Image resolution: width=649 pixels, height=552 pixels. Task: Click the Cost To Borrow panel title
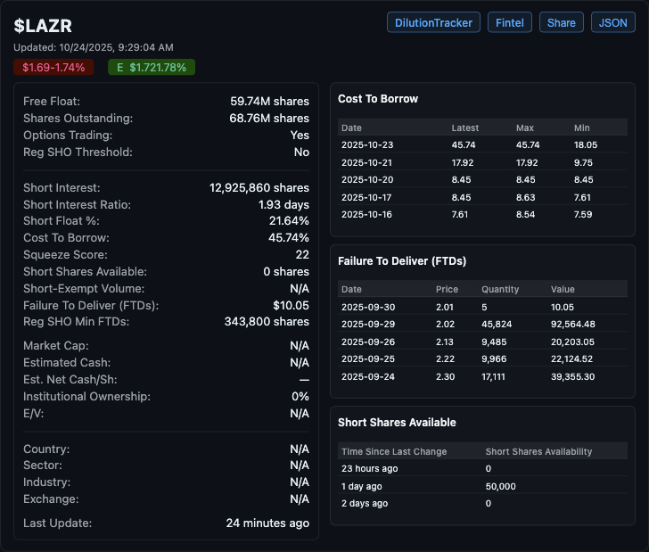pyautogui.click(x=378, y=99)
